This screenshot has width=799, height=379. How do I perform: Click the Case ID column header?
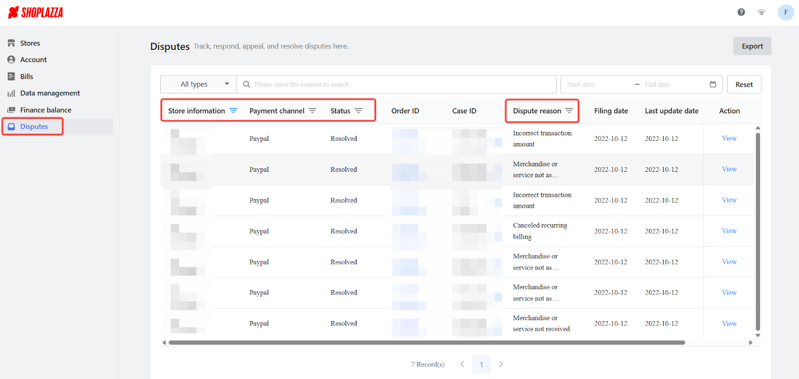click(x=464, y=111)
